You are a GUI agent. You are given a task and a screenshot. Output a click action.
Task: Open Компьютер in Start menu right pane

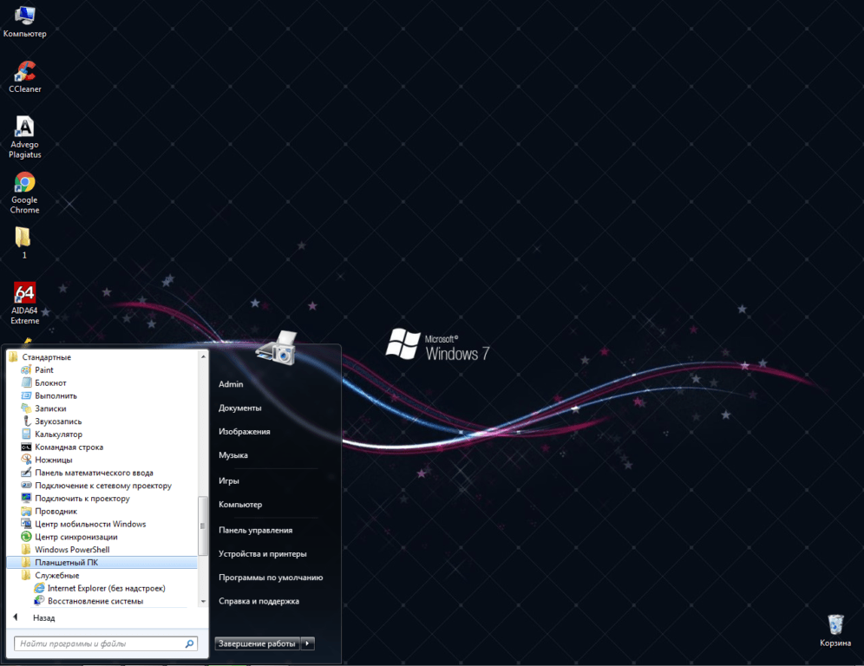point(240,504)
